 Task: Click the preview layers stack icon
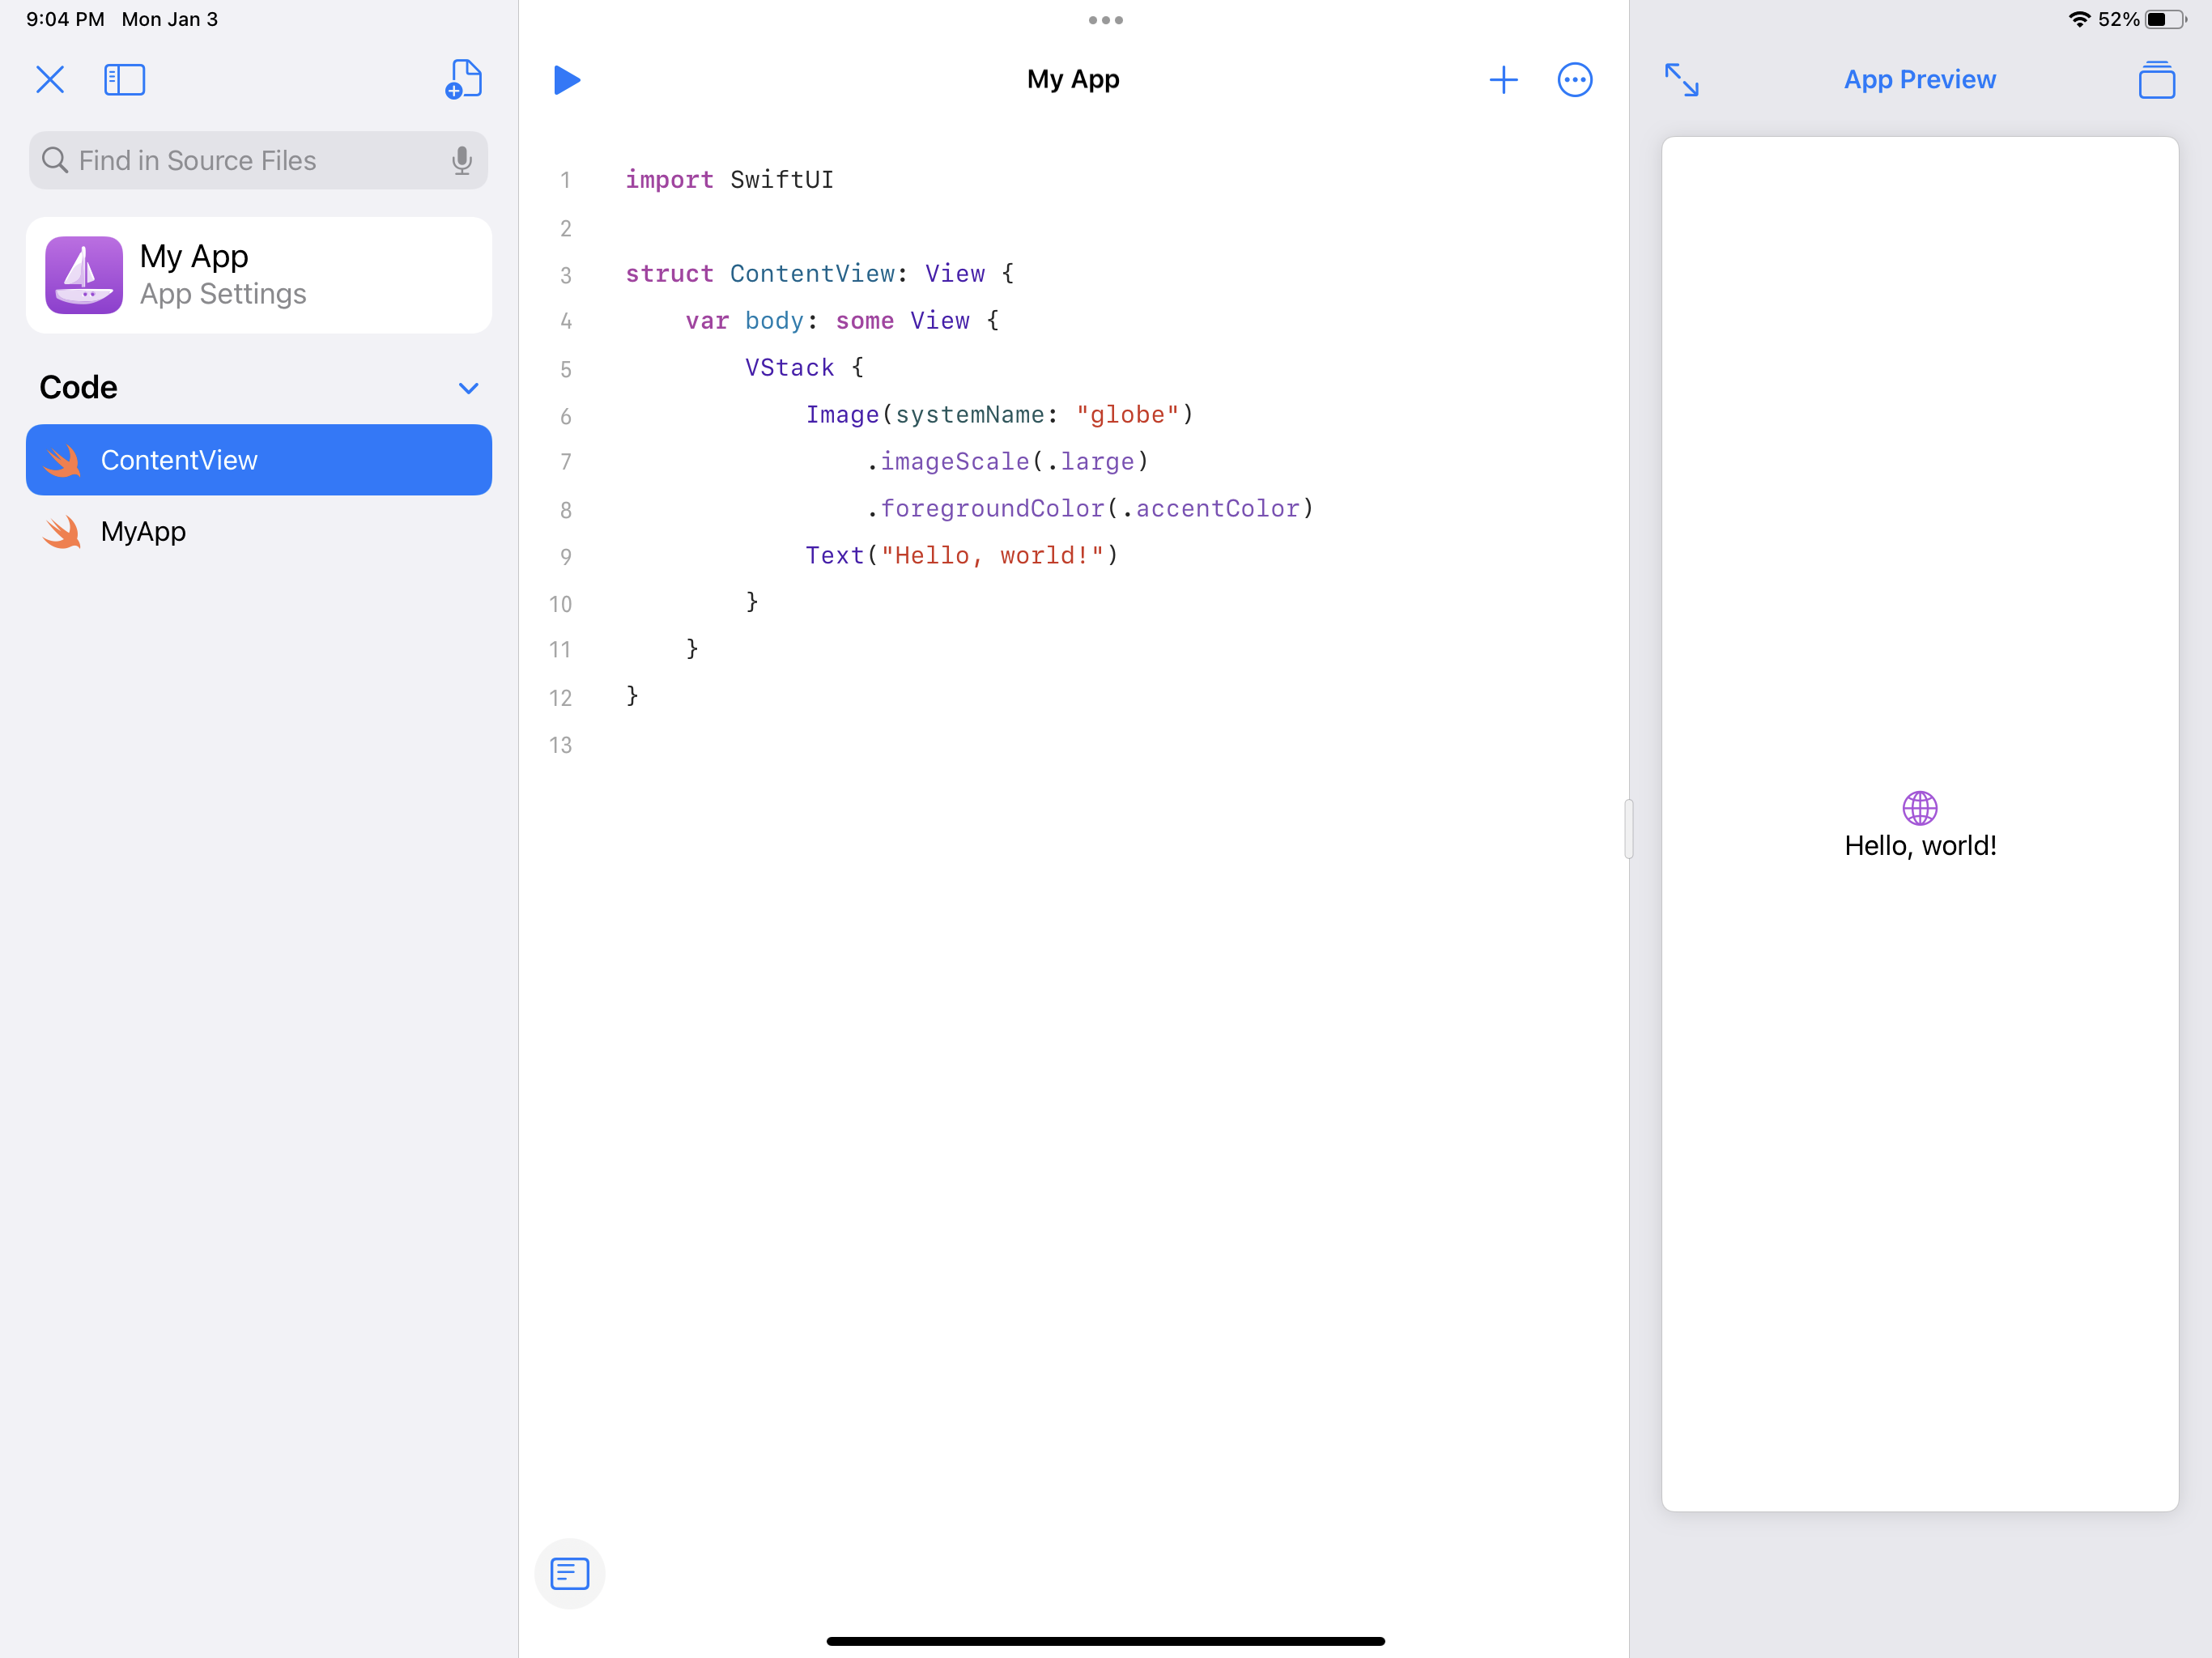[2156, 80]
